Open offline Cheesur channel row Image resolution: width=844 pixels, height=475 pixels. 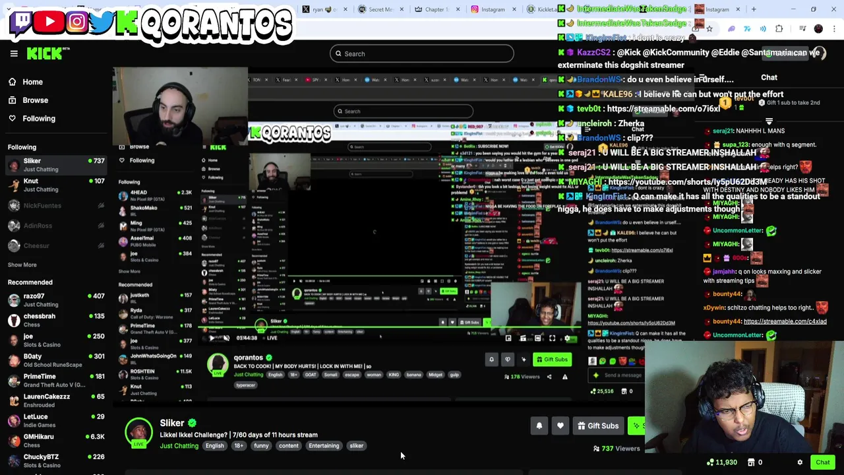point(56,245)
